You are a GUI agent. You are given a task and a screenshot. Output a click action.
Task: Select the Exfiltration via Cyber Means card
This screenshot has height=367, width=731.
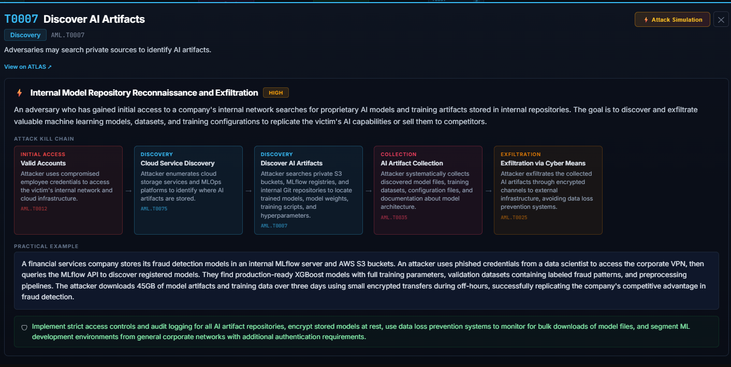point(548,190)
